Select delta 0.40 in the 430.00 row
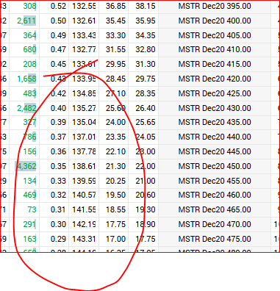280x291 pixels. (58, 108)
